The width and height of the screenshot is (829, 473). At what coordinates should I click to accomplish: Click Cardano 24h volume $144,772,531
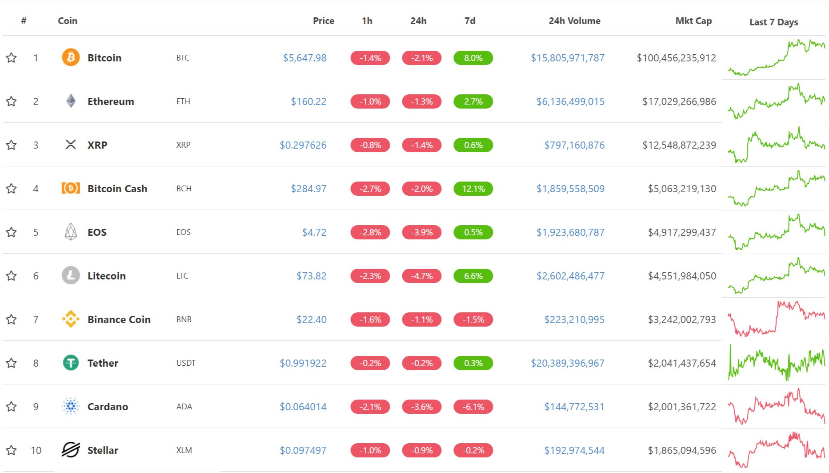pyautogui.click(x=574, y=406)
